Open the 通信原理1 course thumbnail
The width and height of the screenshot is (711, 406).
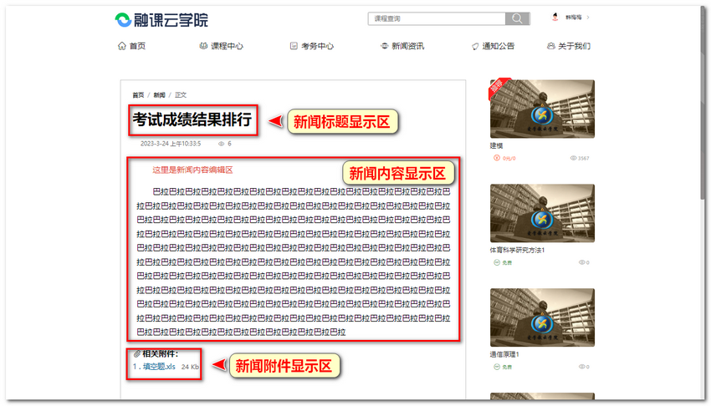(542, 317)
